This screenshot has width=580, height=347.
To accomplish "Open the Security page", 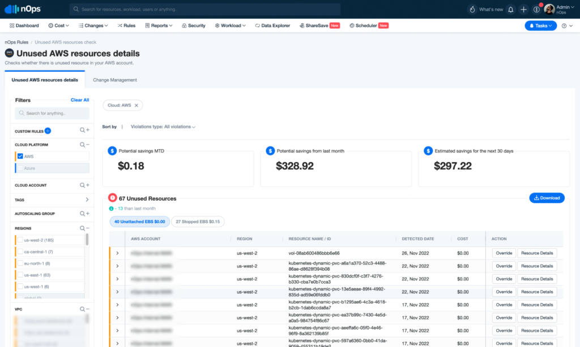I will tap(194, 26).
